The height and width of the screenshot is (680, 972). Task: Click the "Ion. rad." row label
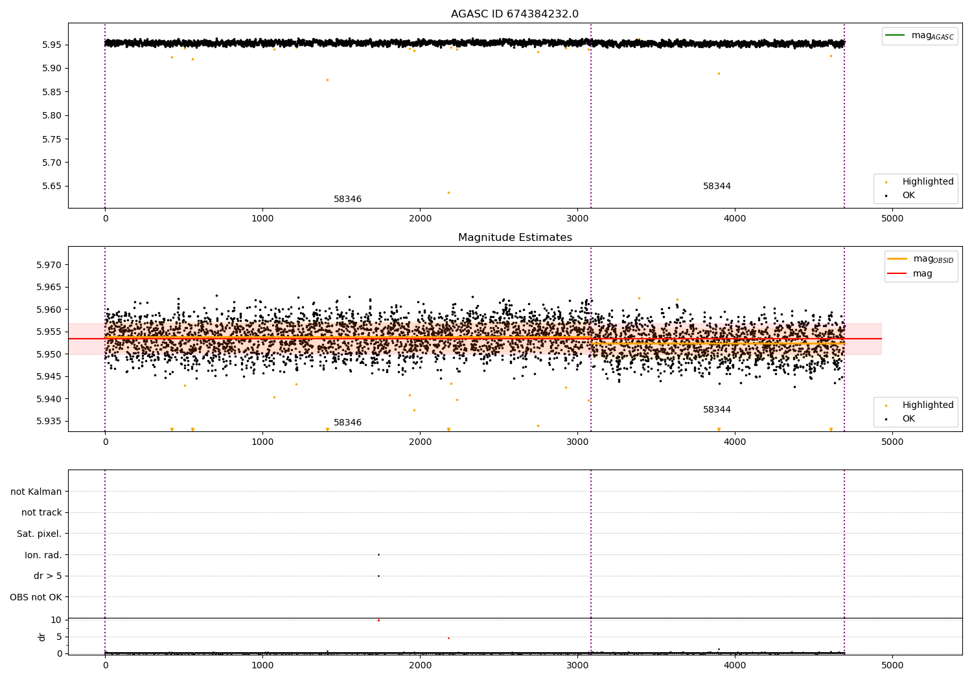(x=43, y=555)
